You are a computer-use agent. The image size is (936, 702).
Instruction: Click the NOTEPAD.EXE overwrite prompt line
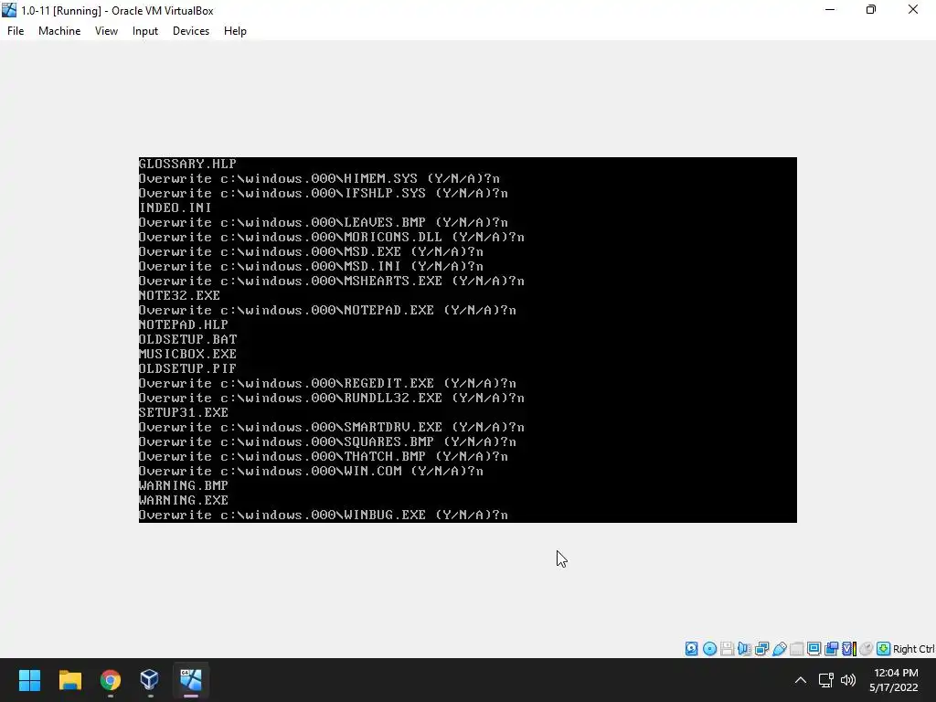328,310
